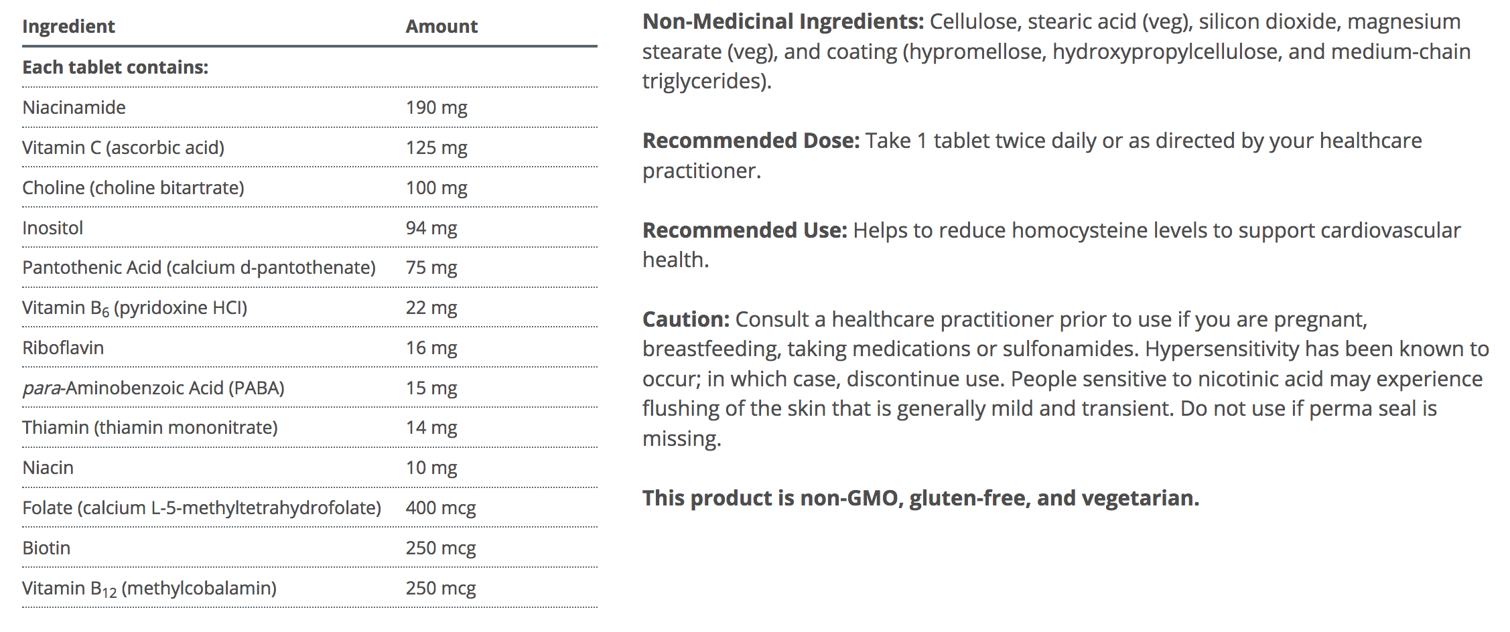Click the Riboflavin ingredient name
1510x632 pixels.
tap(63, 348)
